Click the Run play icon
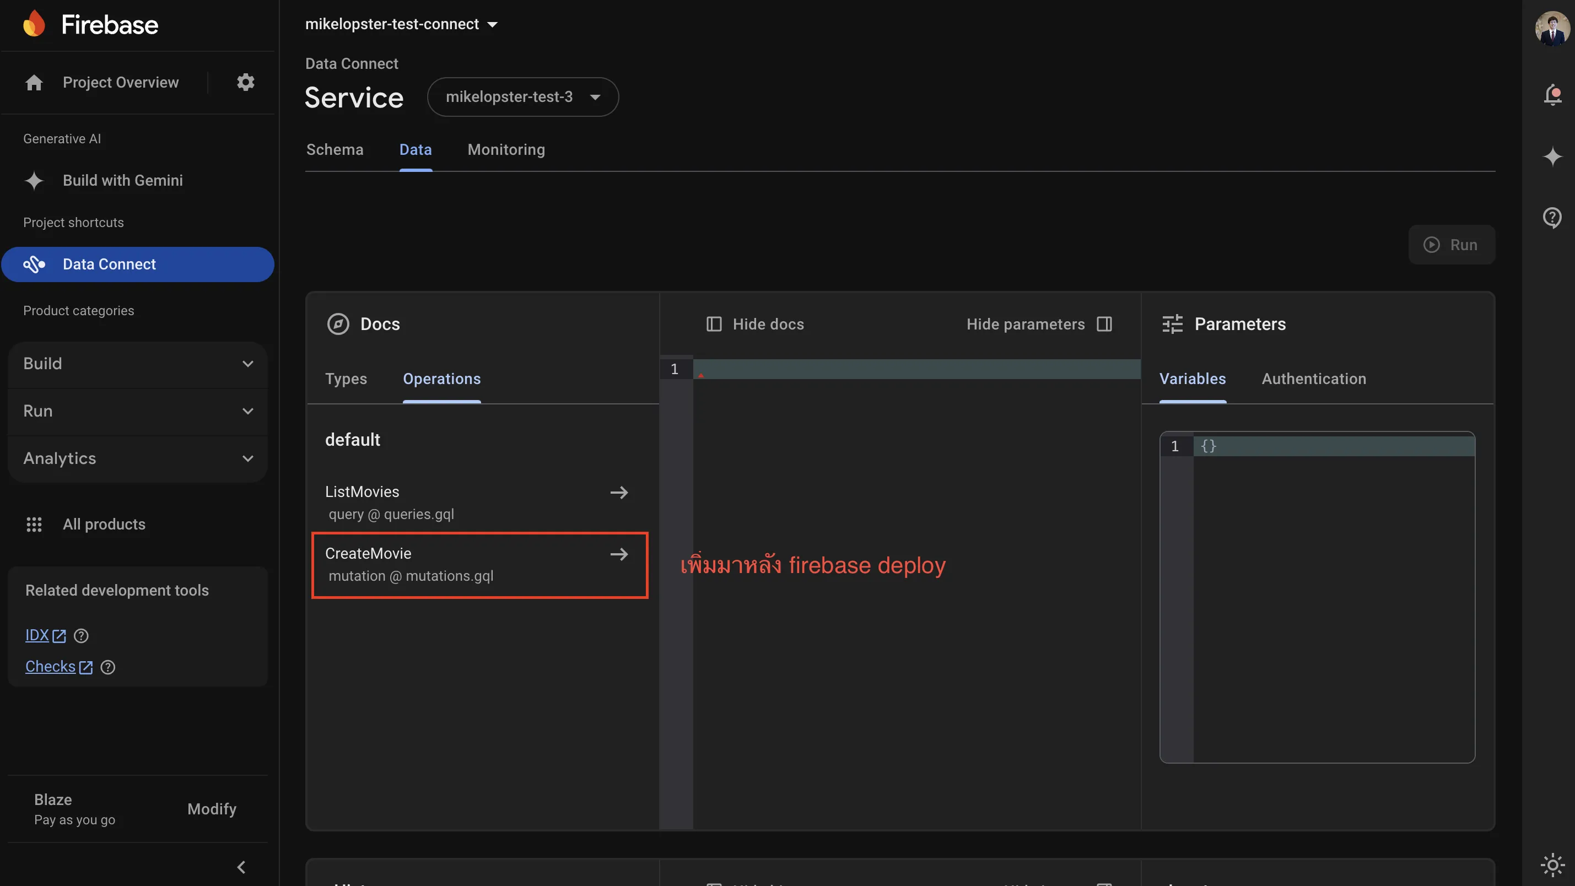1575x886 pixels. [x=1432, y=245]
